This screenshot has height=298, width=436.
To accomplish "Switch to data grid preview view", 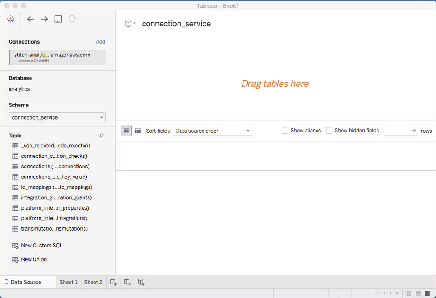I will click(126, 131).
